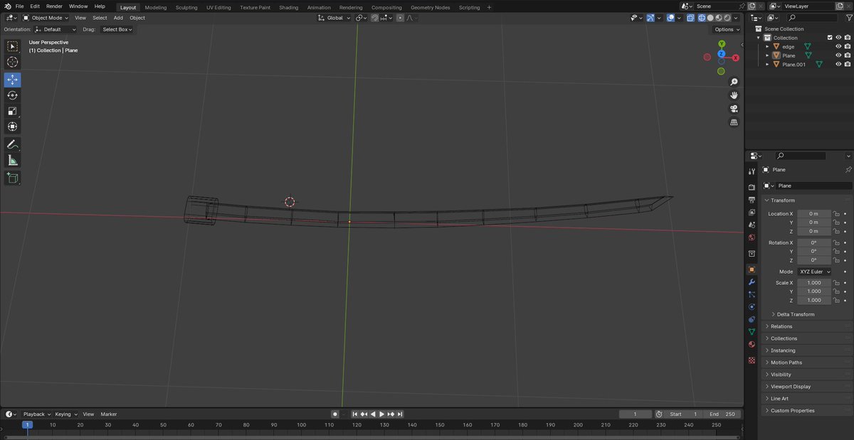Open the Scene properties tab

752,225
